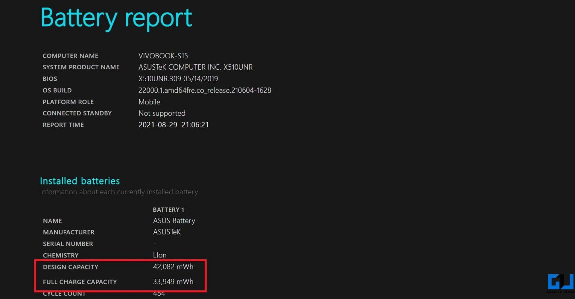Click the 42,082 mWh design capacity value
The width and height of the screenshot is (575, 299).
click(x=173, y=266)
